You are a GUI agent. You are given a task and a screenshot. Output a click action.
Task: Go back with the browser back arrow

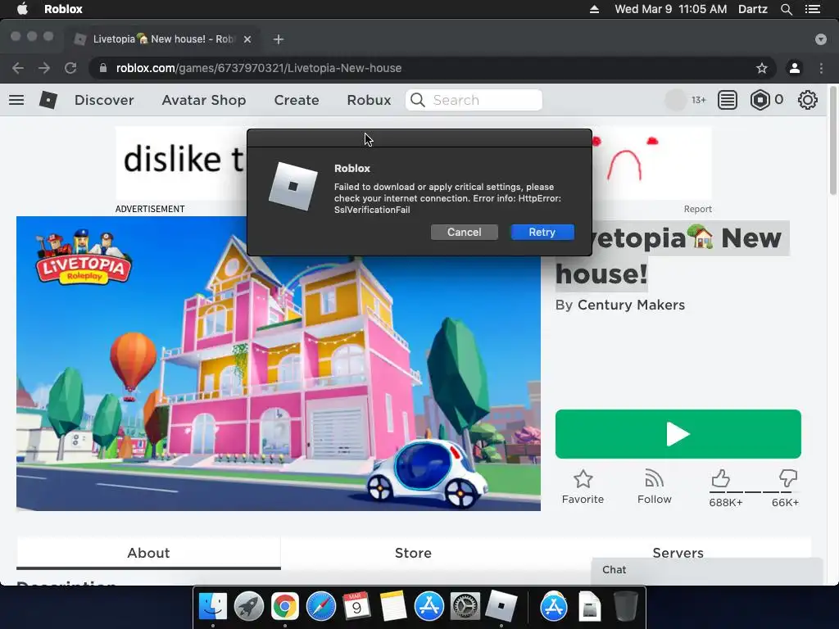point(18,68)
